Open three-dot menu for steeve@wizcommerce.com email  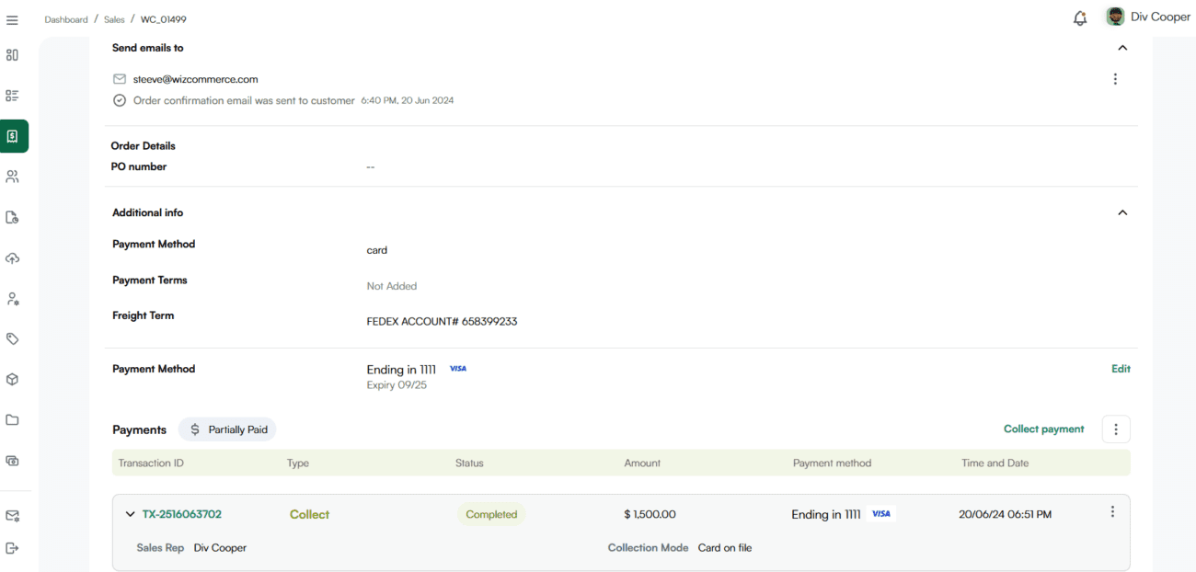tap(1115, 79)
